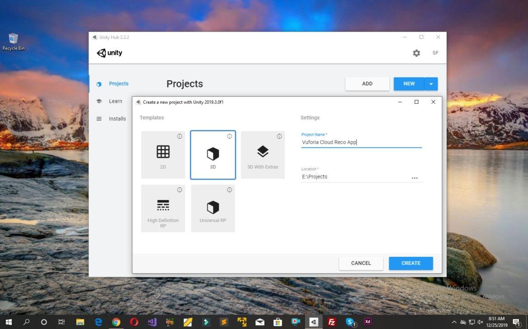Image resolution: width=528 pixels, height=329 pixels.
Task: Choose the 3D With Extras template
Action: click(263, 155)
